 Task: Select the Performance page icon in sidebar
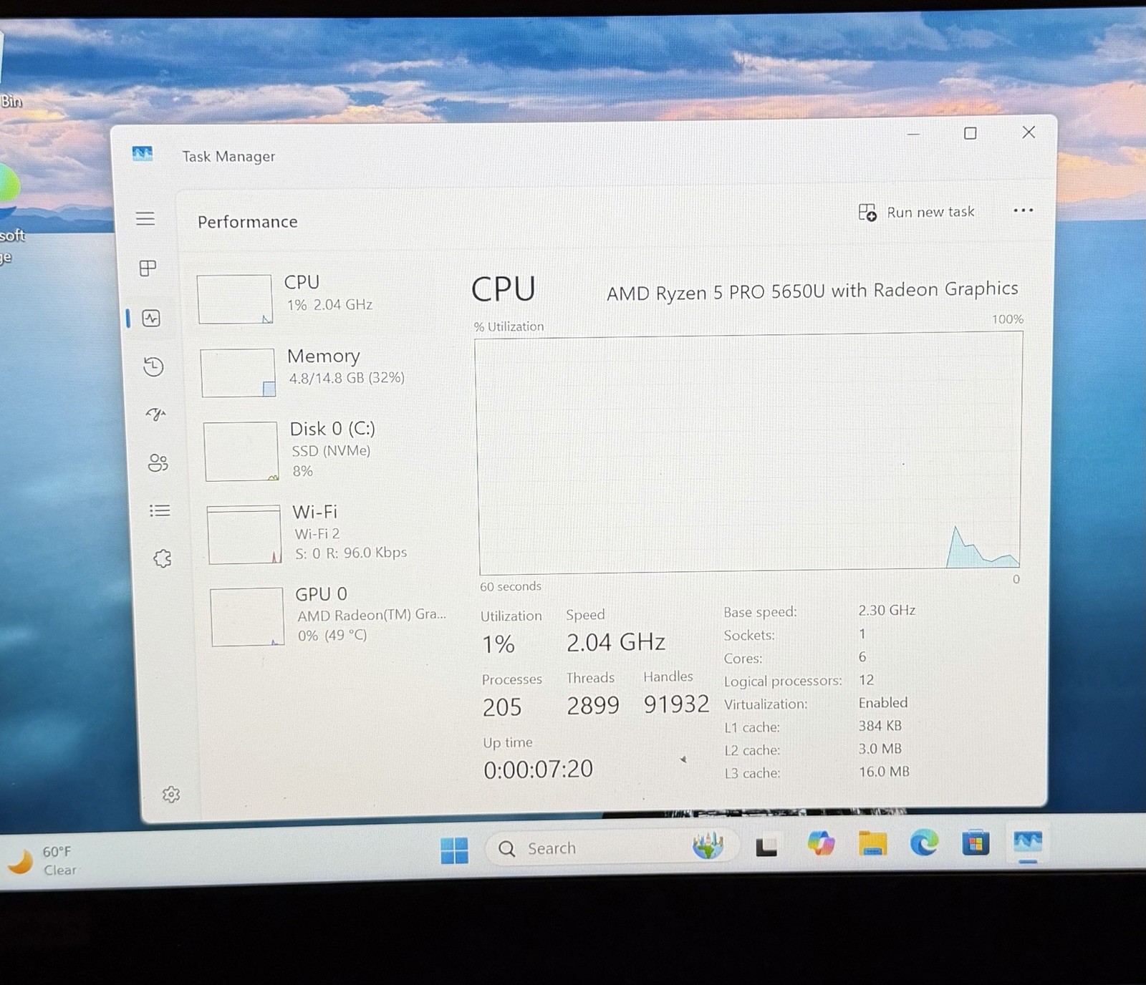151,319
